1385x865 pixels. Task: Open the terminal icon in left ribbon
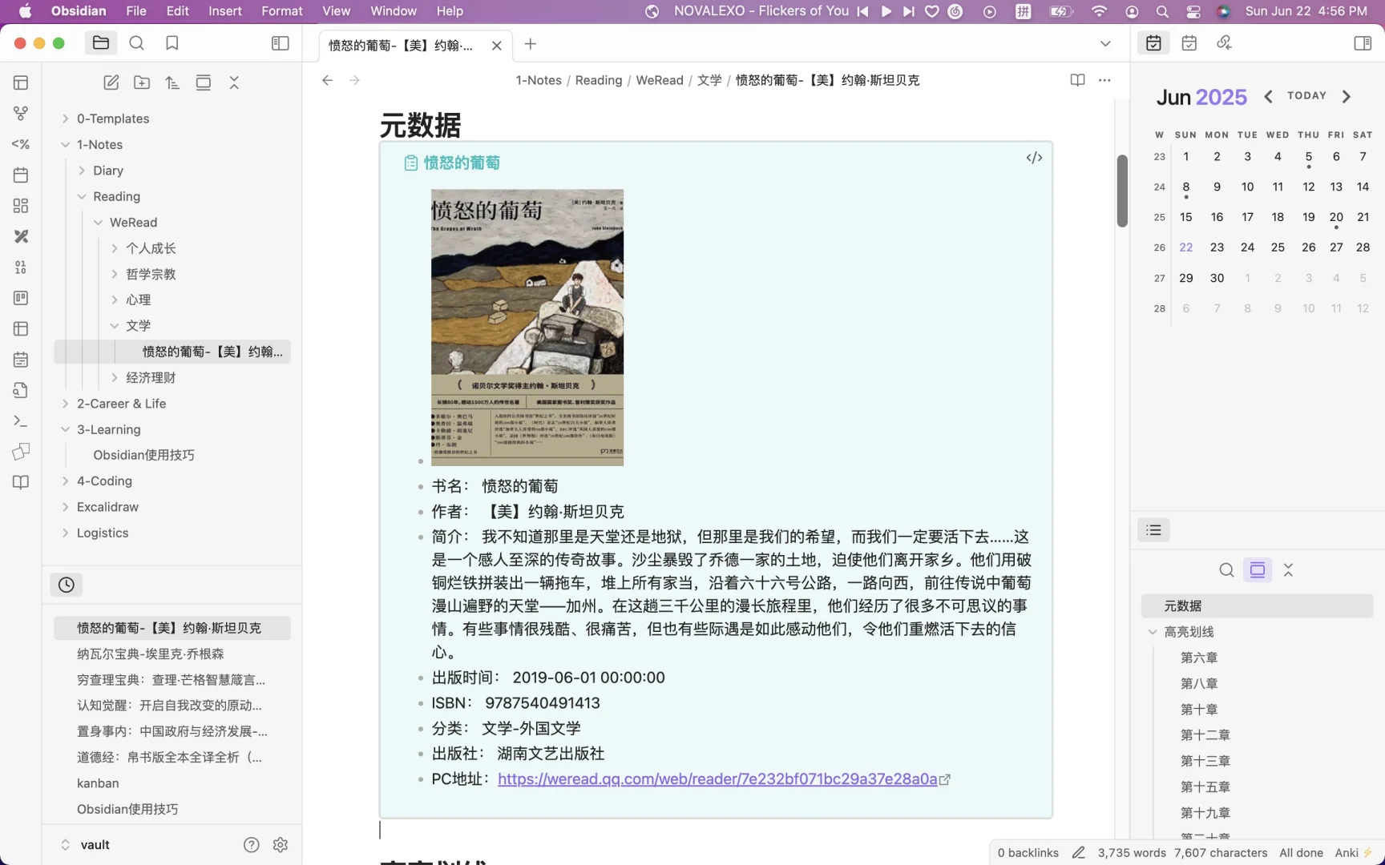click(x=20, y=420)
